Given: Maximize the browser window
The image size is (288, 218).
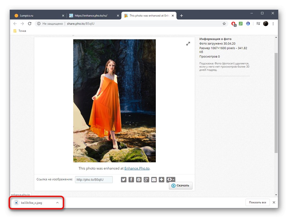Looking at the screenshot, I should point(262,13).
